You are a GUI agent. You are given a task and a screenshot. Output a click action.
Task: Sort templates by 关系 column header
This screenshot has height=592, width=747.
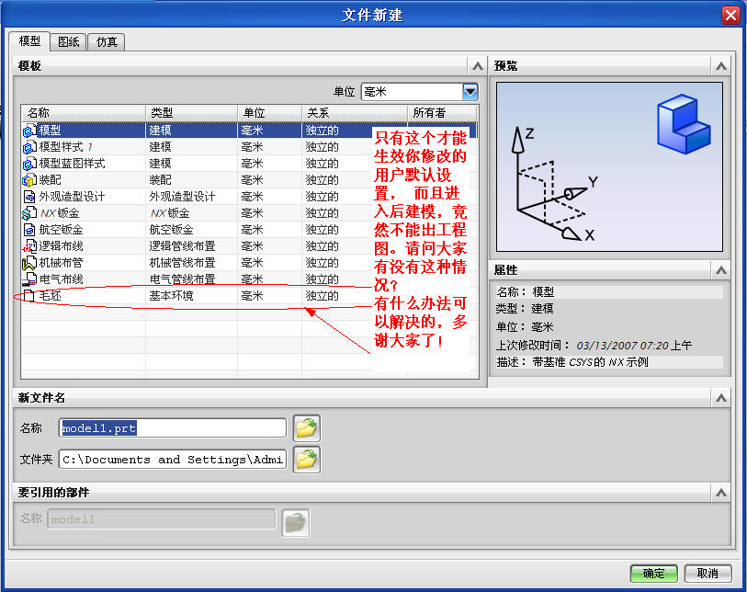click(355, 113)
